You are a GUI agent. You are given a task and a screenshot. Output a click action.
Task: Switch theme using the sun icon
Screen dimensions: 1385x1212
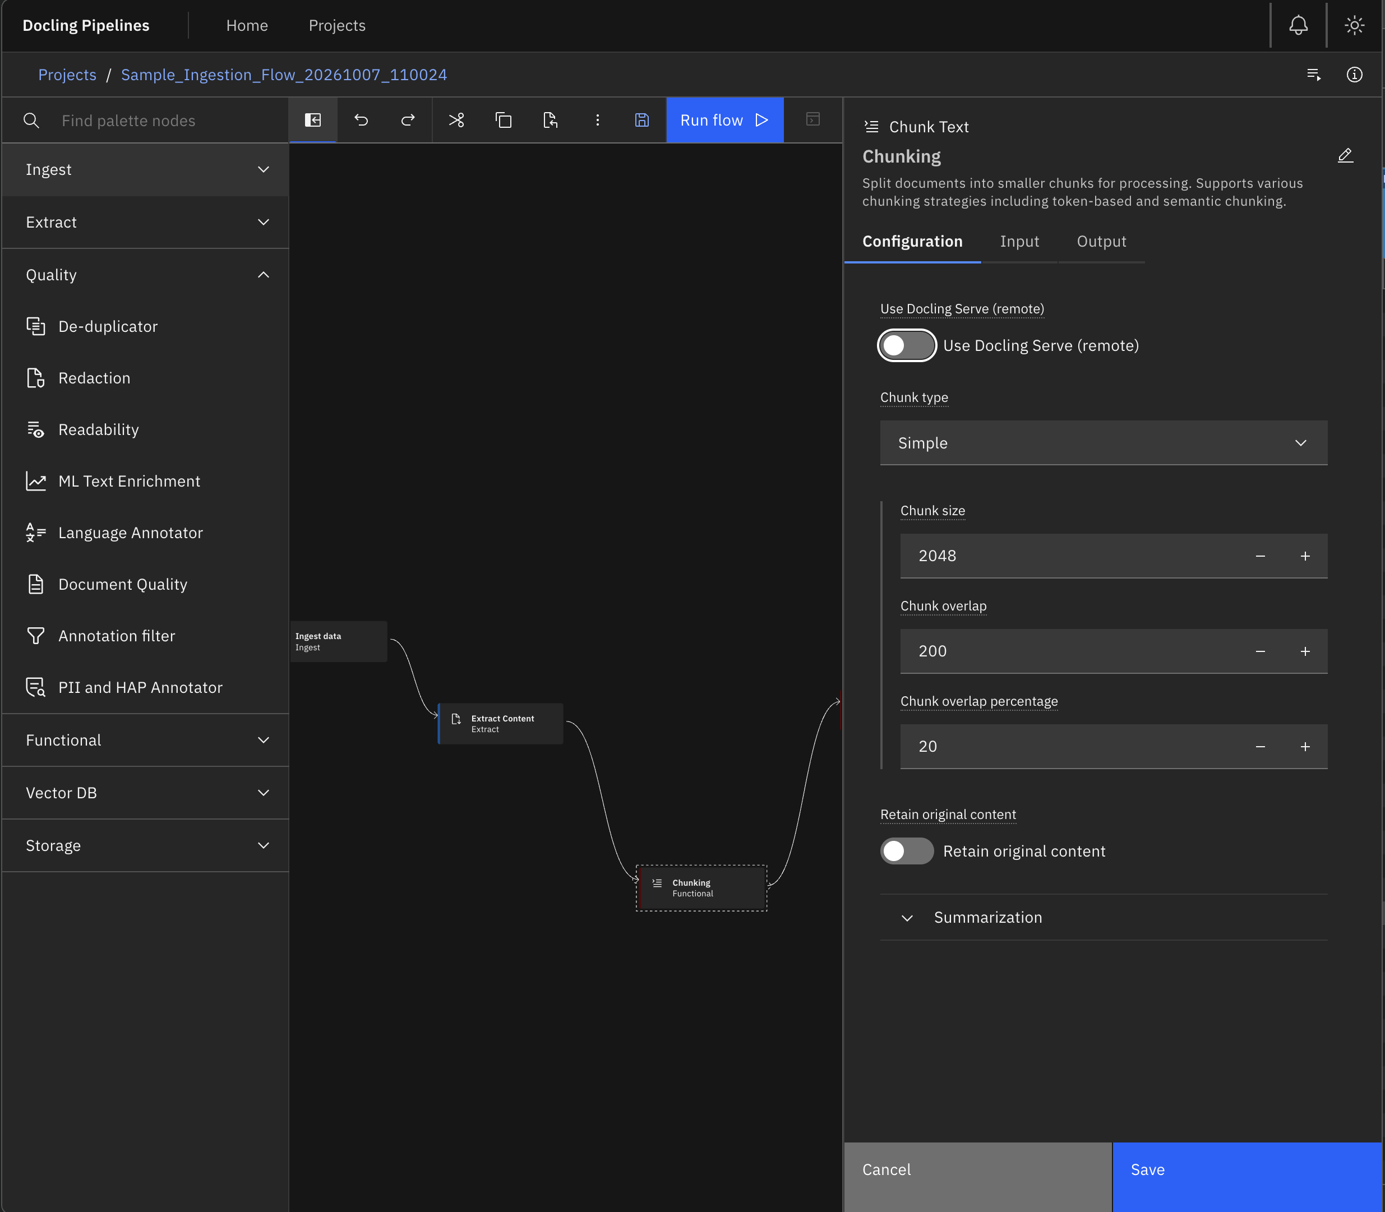[x=1354, y=26]
